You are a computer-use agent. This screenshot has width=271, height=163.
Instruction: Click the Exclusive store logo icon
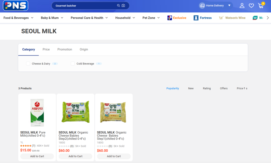[x=169, y=18]
